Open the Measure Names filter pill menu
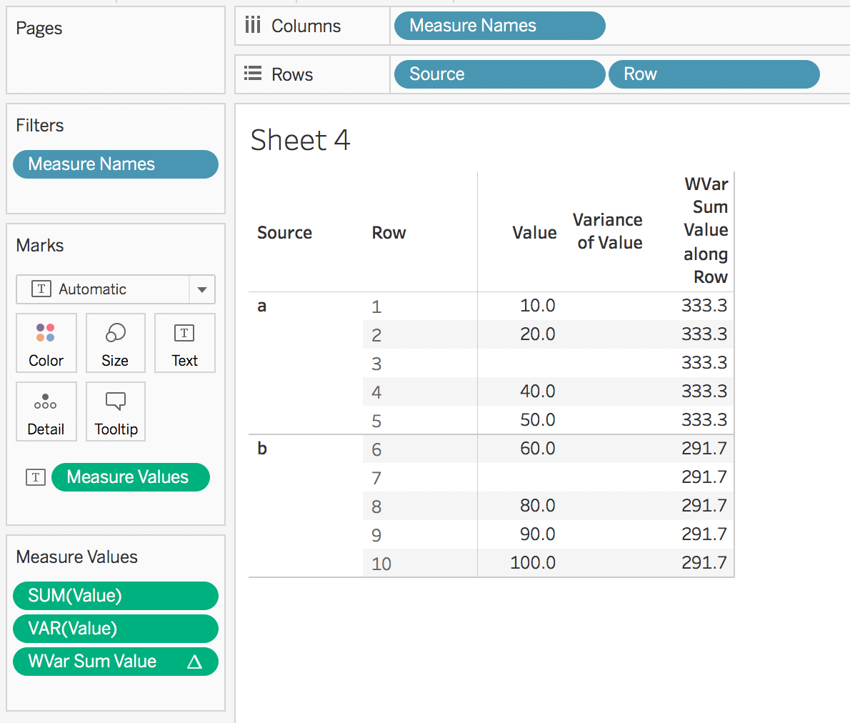Image resolution: width=850 pixels, height=723 pixels. 115,164
